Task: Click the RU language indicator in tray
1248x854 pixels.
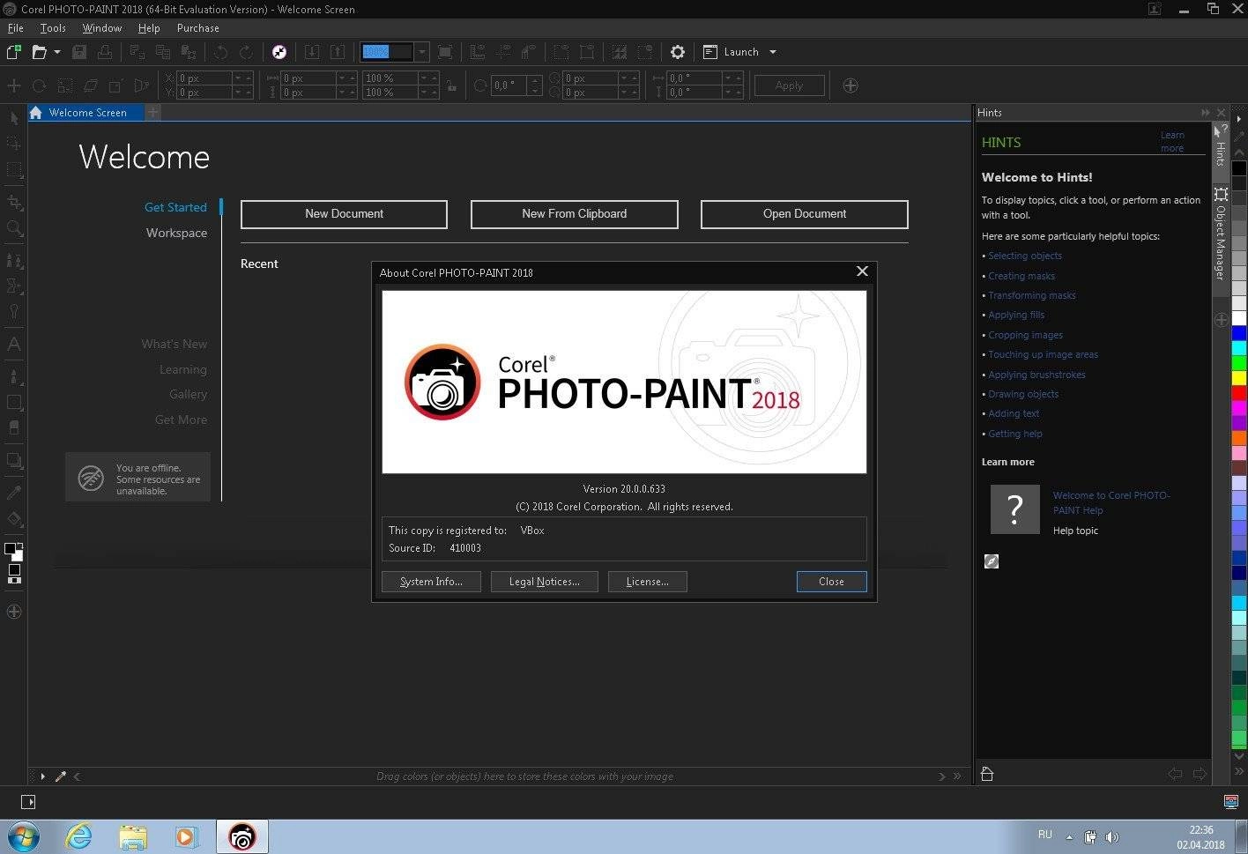Action: (1044, 835)
